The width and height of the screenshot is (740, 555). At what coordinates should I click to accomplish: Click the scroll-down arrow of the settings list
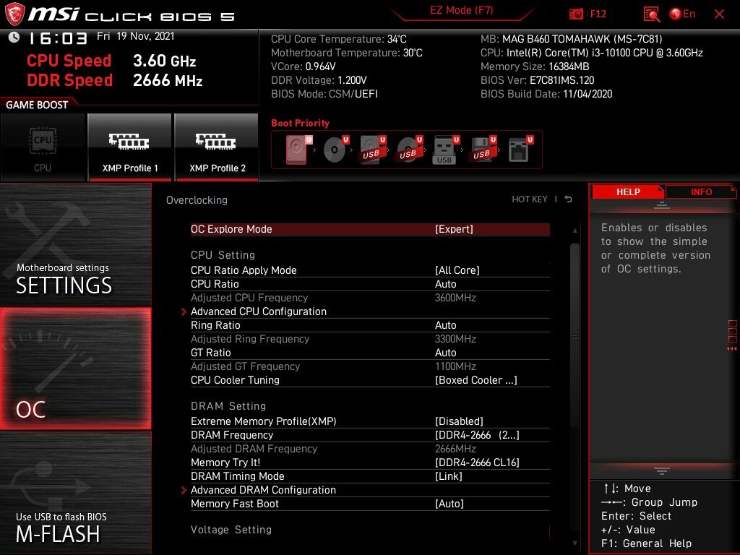575,543
